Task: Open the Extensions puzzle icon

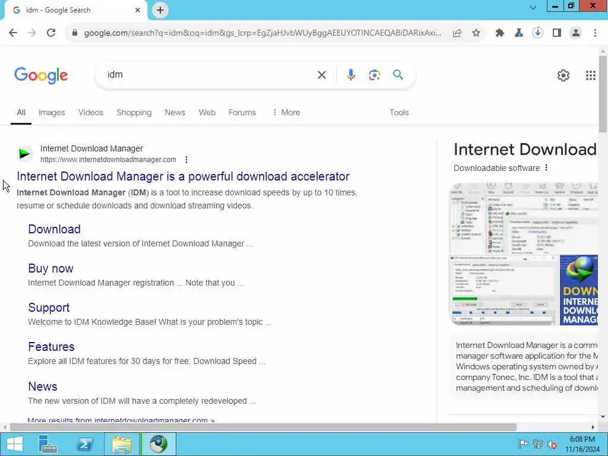Action: (500, 33)
